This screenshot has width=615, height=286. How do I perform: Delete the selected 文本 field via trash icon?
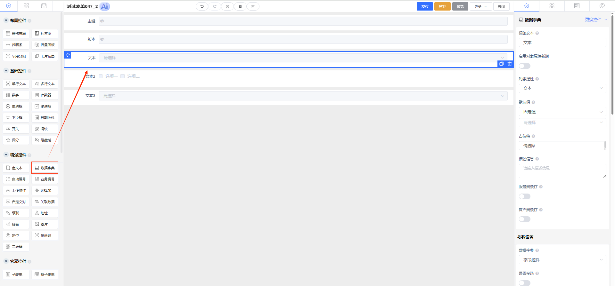click(510, 64)
